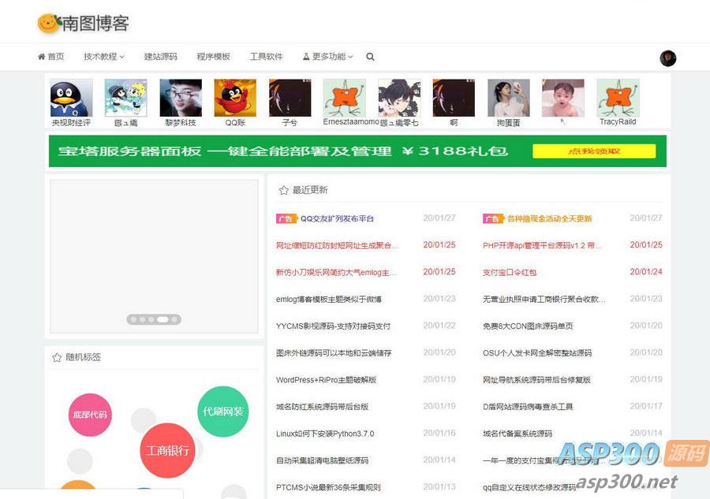Select the active slider pagination dot
The width and height of the screenshot is (710, 499).
pyautogui.click(x=162, y=319)
